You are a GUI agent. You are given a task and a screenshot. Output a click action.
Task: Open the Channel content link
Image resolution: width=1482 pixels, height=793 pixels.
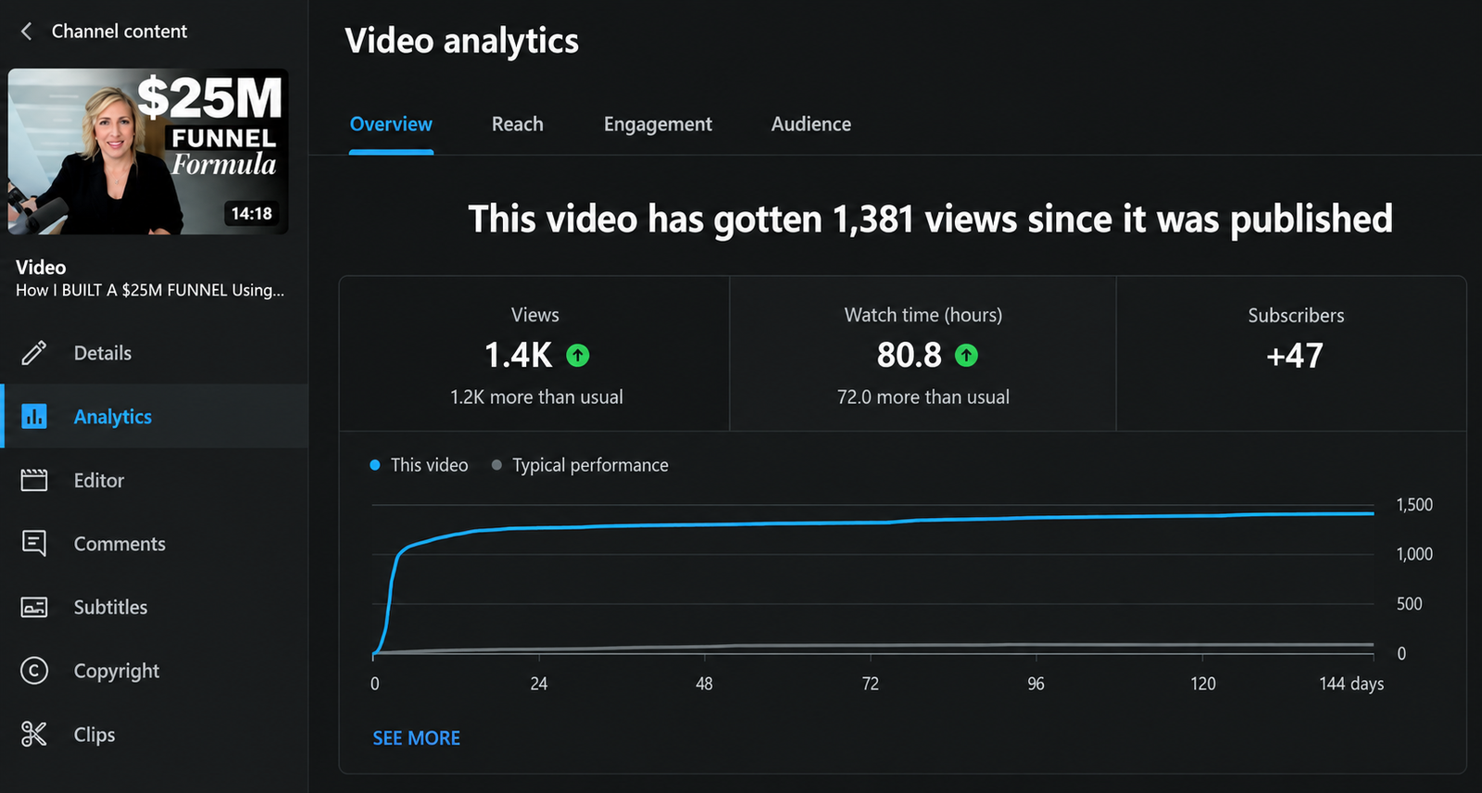tap(119, 31)
